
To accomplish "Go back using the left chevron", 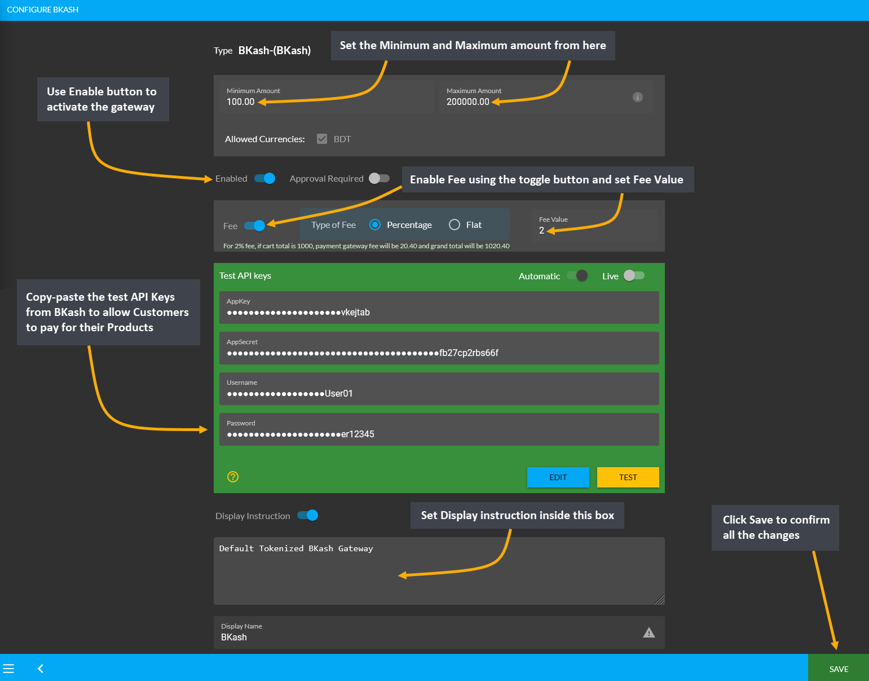I will point(41,669).
